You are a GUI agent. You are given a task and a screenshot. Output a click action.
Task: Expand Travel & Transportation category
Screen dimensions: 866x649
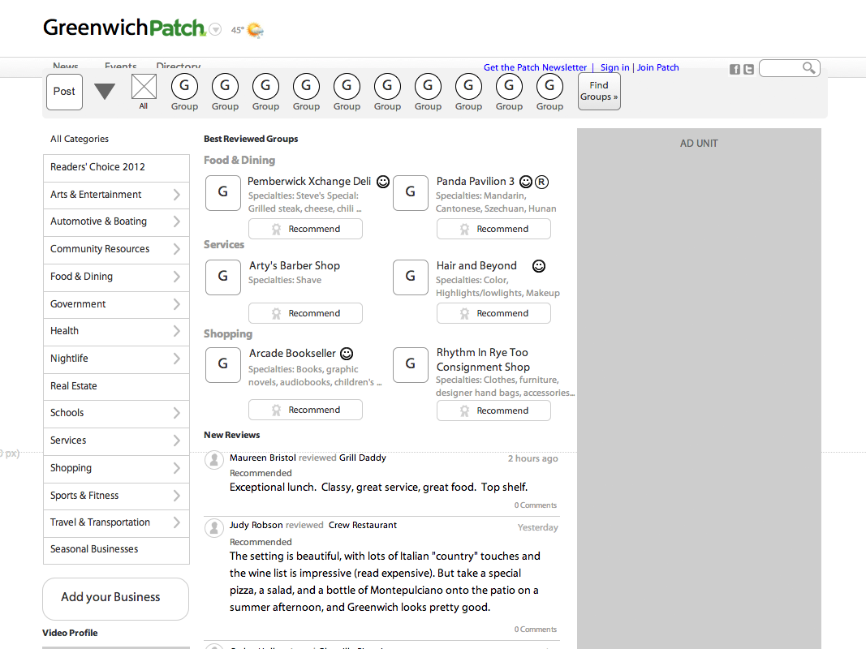pyautogui.click(x=176, y=522)
